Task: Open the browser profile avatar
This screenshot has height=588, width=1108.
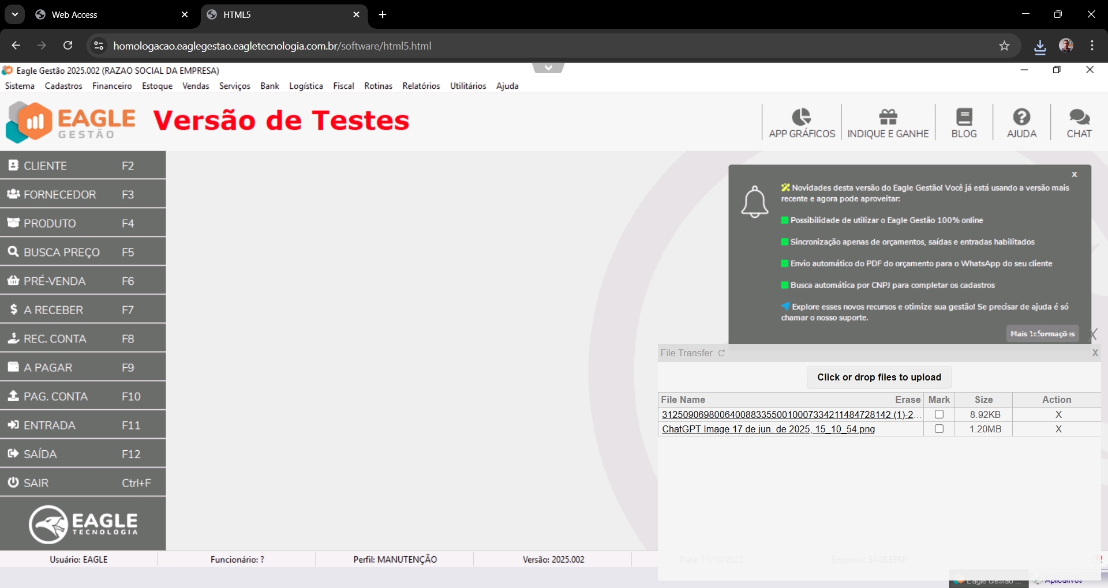Action: [x=1066, y=46]
